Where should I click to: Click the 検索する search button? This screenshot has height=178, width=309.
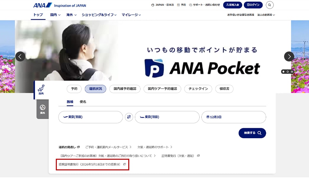pos(252,133)
